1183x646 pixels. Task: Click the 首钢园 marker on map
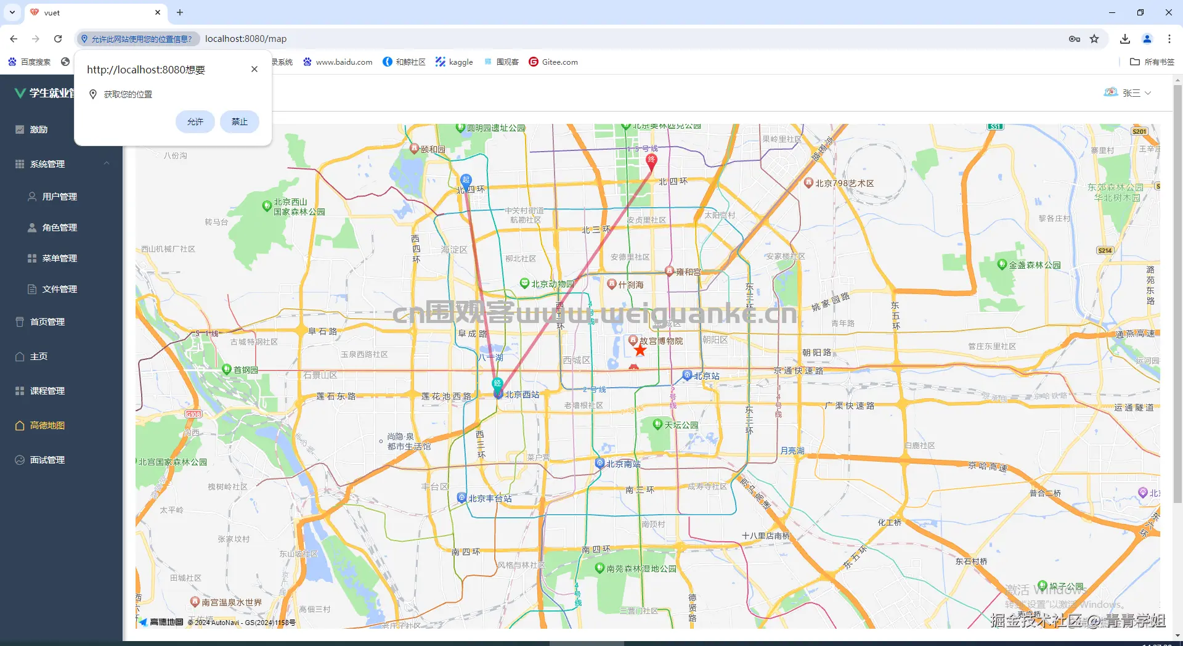pyautogui.click(x=227, y=369)
